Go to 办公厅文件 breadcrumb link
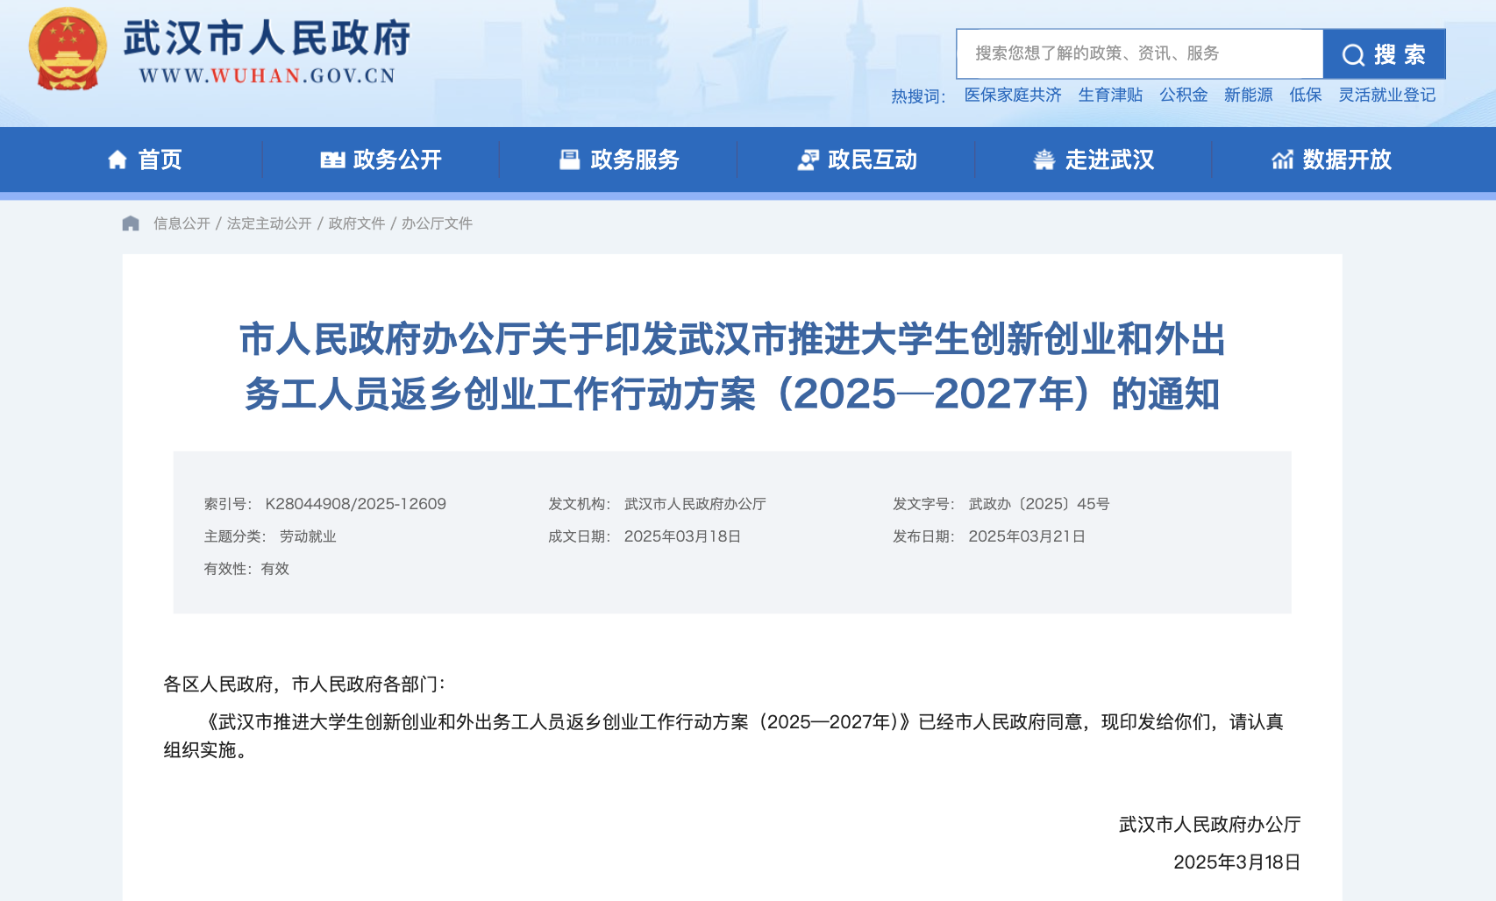 click(437, 223)
